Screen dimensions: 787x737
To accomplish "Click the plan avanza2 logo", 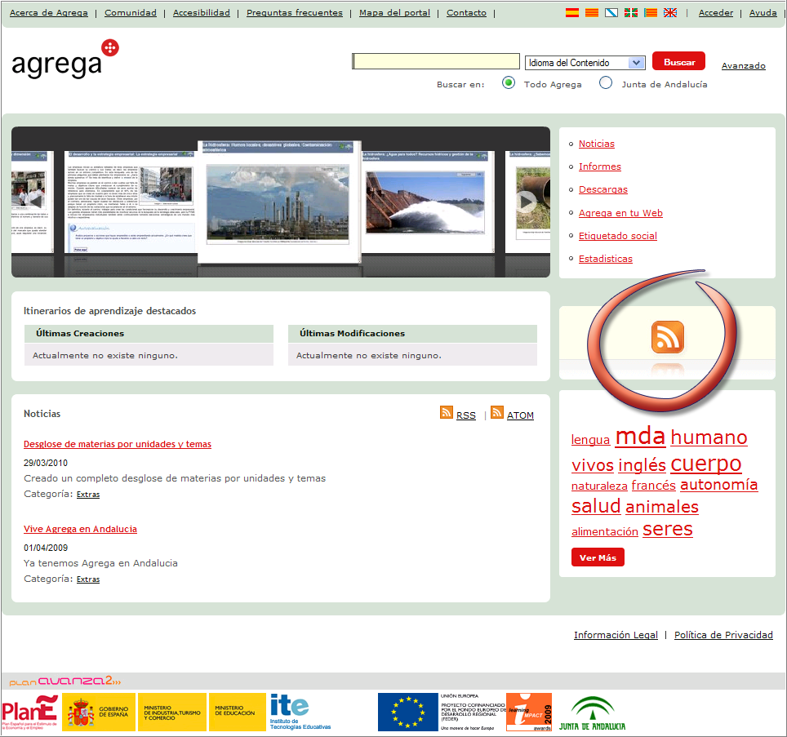I will coord(65,681).
